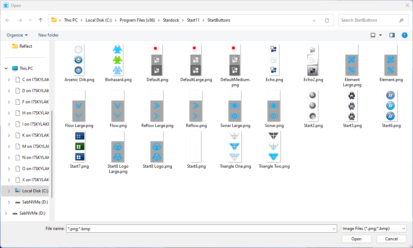
Task: Select the Triangle Two.png thumbnail
Action: 274,146
